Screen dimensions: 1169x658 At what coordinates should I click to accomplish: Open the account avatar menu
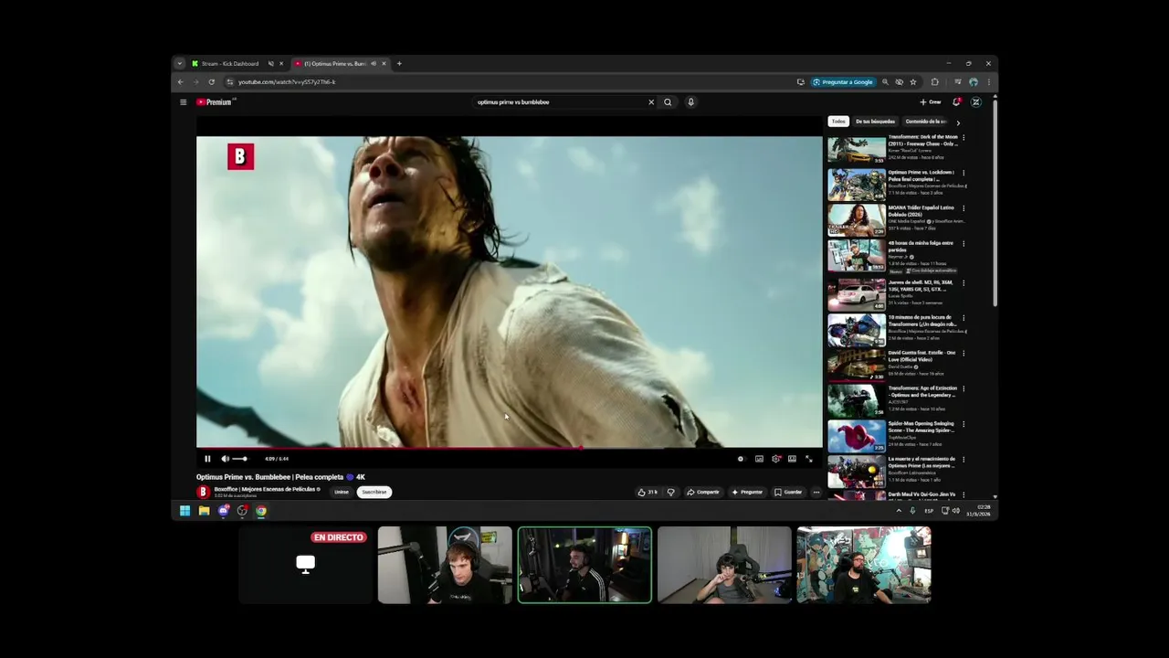(975, 102)
